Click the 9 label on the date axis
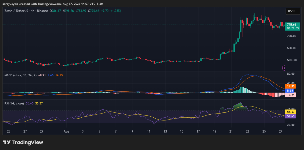 coord(132,131)
